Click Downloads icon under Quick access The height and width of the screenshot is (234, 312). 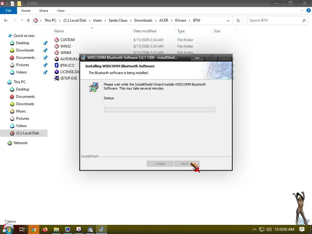[x=12, y=50]
